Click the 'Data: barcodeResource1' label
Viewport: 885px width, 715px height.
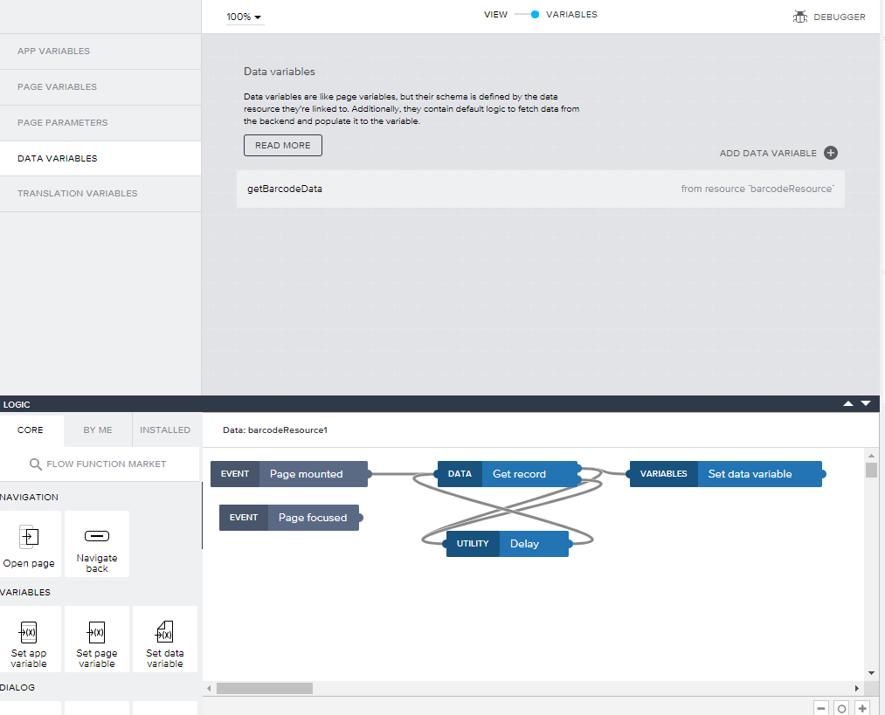coord(275,430)
